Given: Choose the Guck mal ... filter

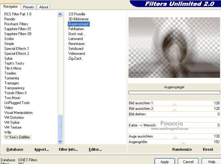Looking at the screenshot, I should pos(77,34).
